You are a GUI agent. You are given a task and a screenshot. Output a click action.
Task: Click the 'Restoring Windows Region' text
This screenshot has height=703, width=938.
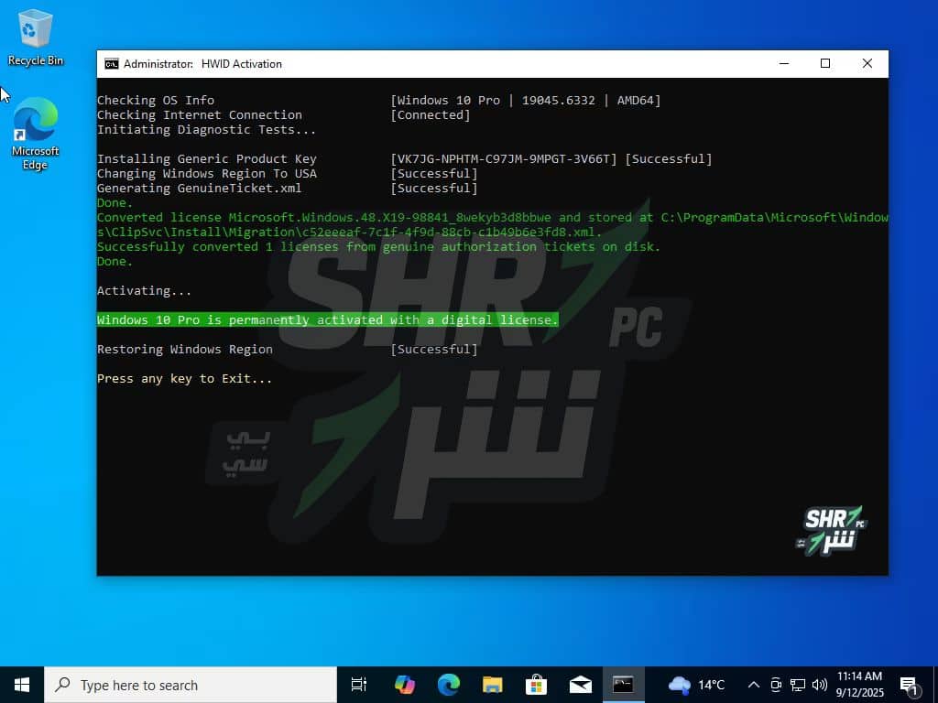[x=185, y=349]
